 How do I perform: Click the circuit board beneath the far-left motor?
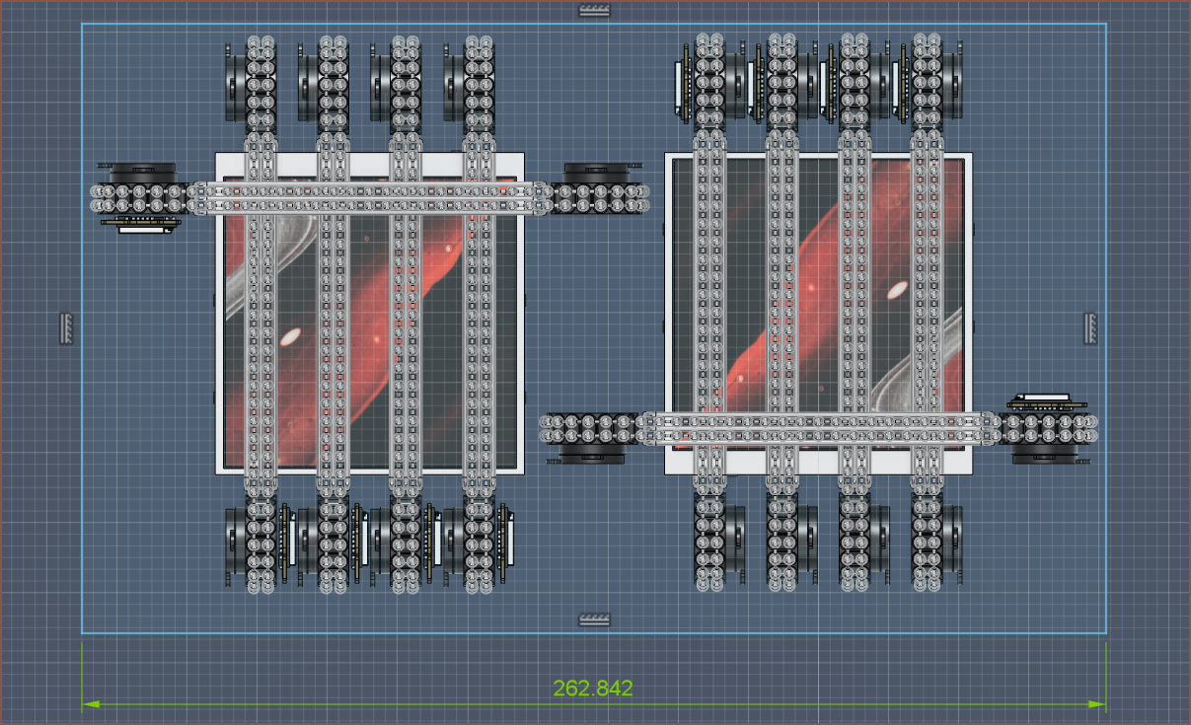click(x=141, y=224)
